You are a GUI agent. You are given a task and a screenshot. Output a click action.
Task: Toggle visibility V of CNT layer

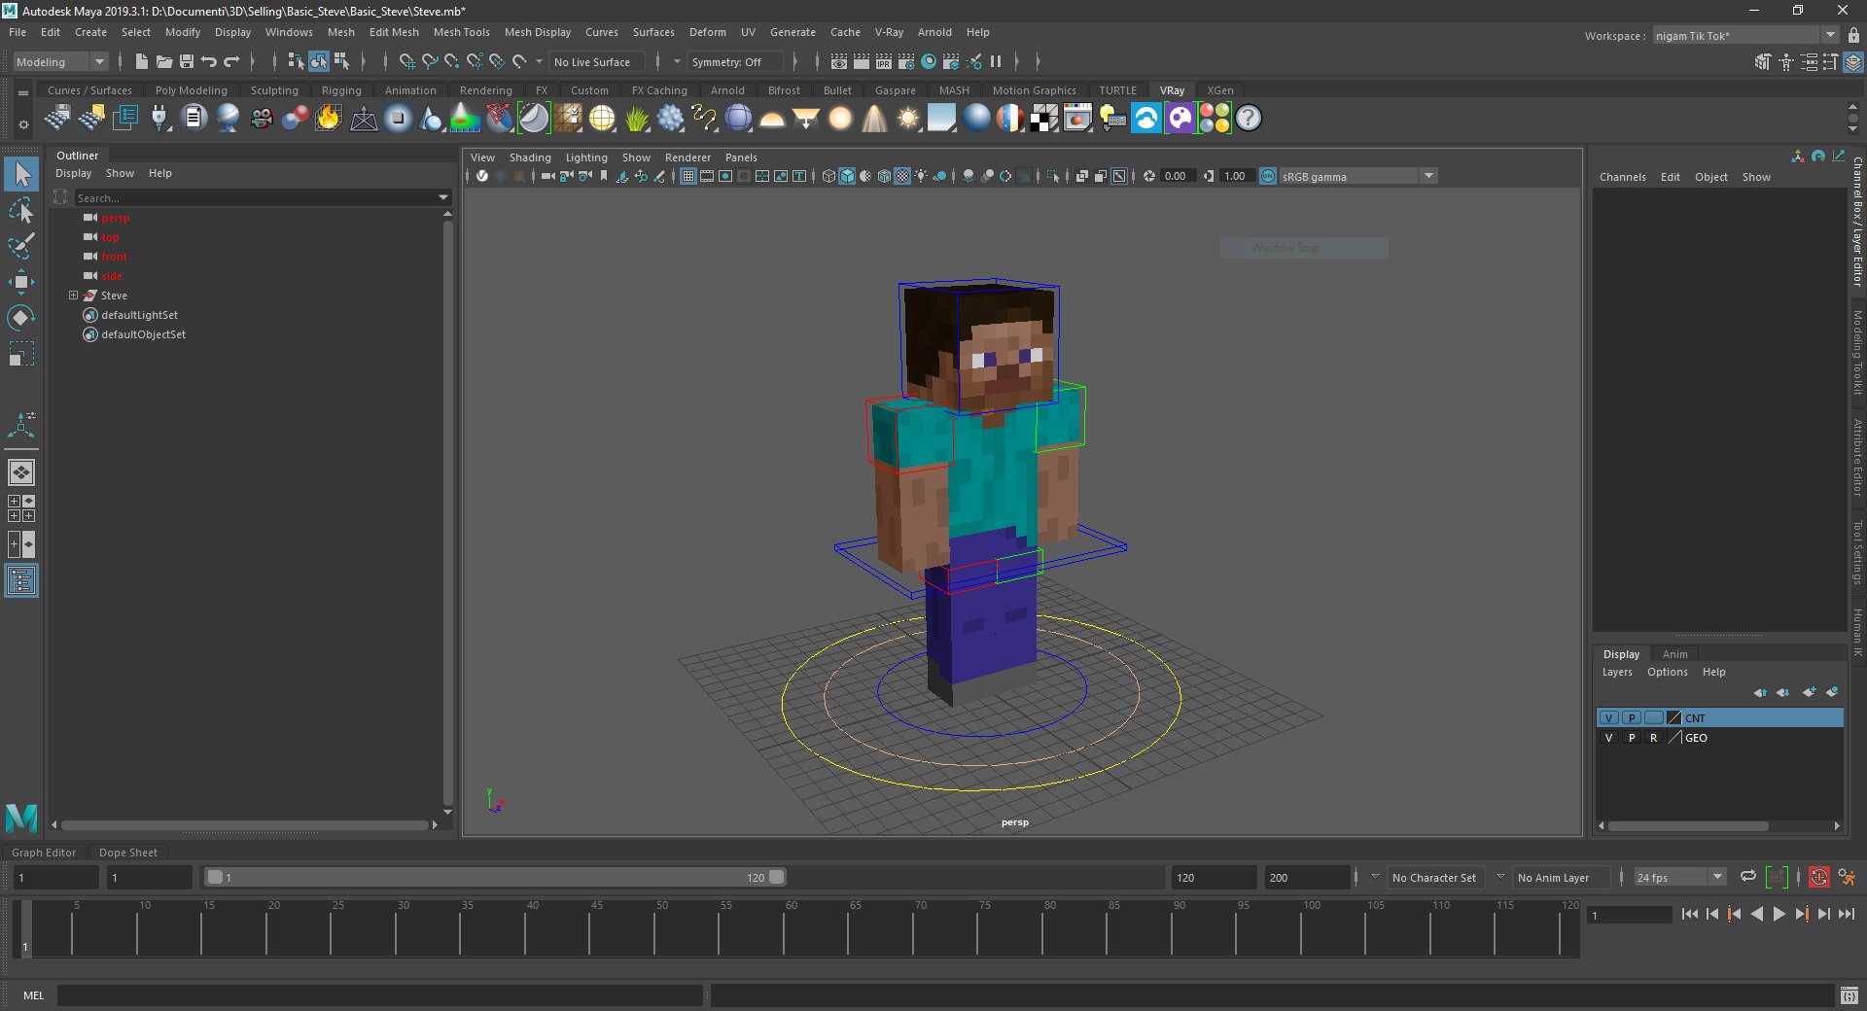tap(1609, 718)
